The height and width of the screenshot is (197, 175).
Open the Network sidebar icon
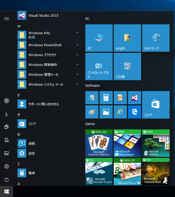(x=7, y=127)
